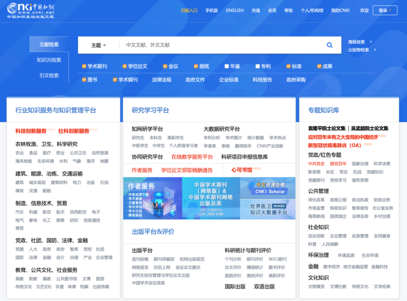The image size is (407, 301).
Task: Uncheck the 会议 checkbox
Action: (x=165, y=66)
